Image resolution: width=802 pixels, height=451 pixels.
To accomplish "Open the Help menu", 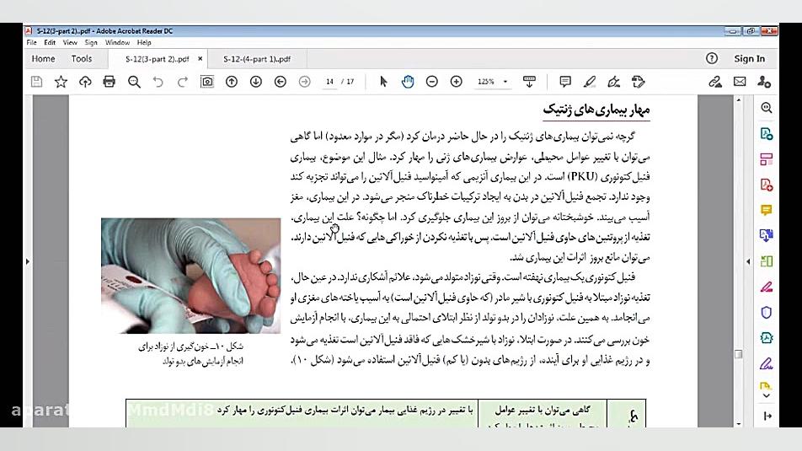I will (144, 42).
